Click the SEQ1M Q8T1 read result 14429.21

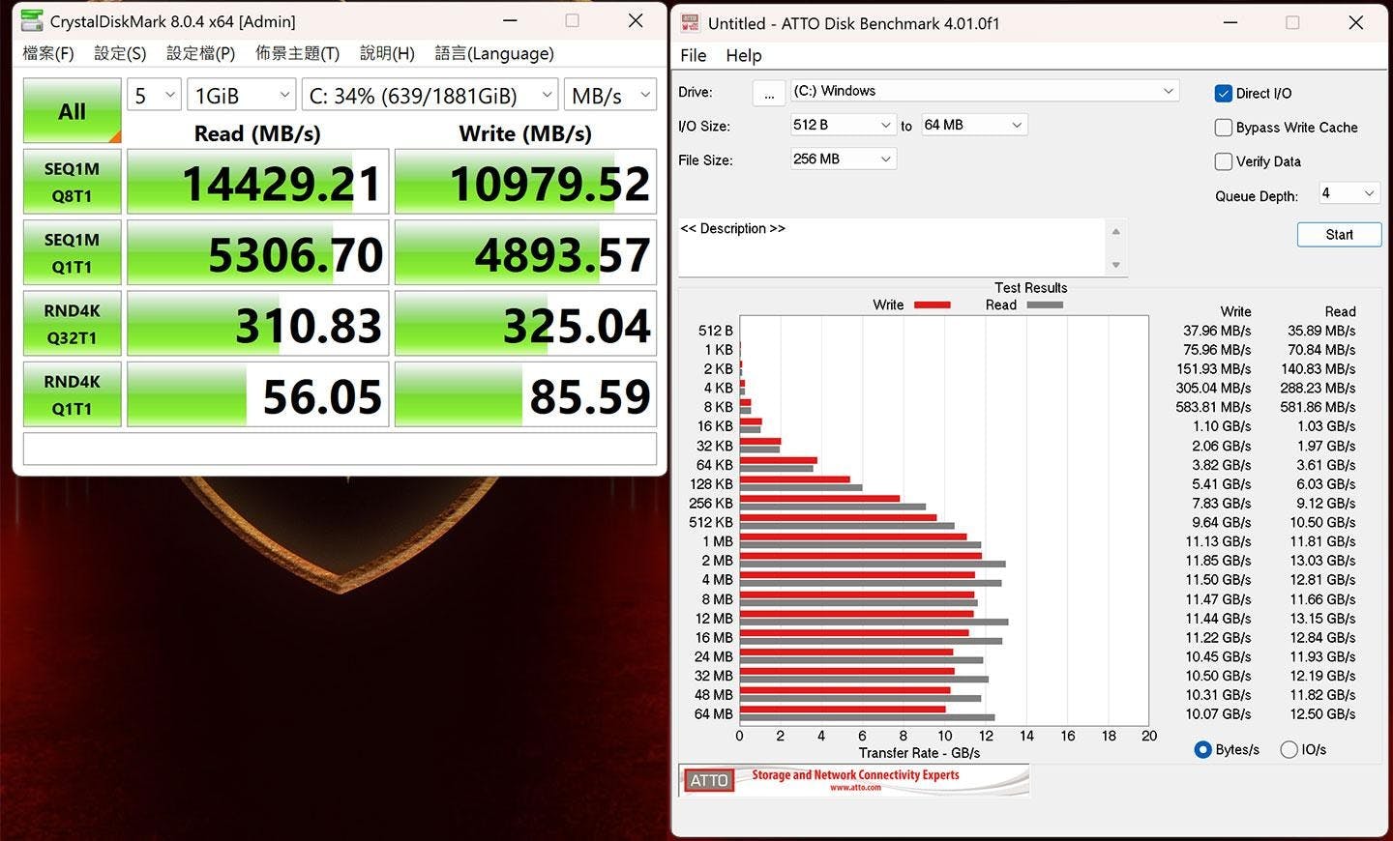coord(258,182)
